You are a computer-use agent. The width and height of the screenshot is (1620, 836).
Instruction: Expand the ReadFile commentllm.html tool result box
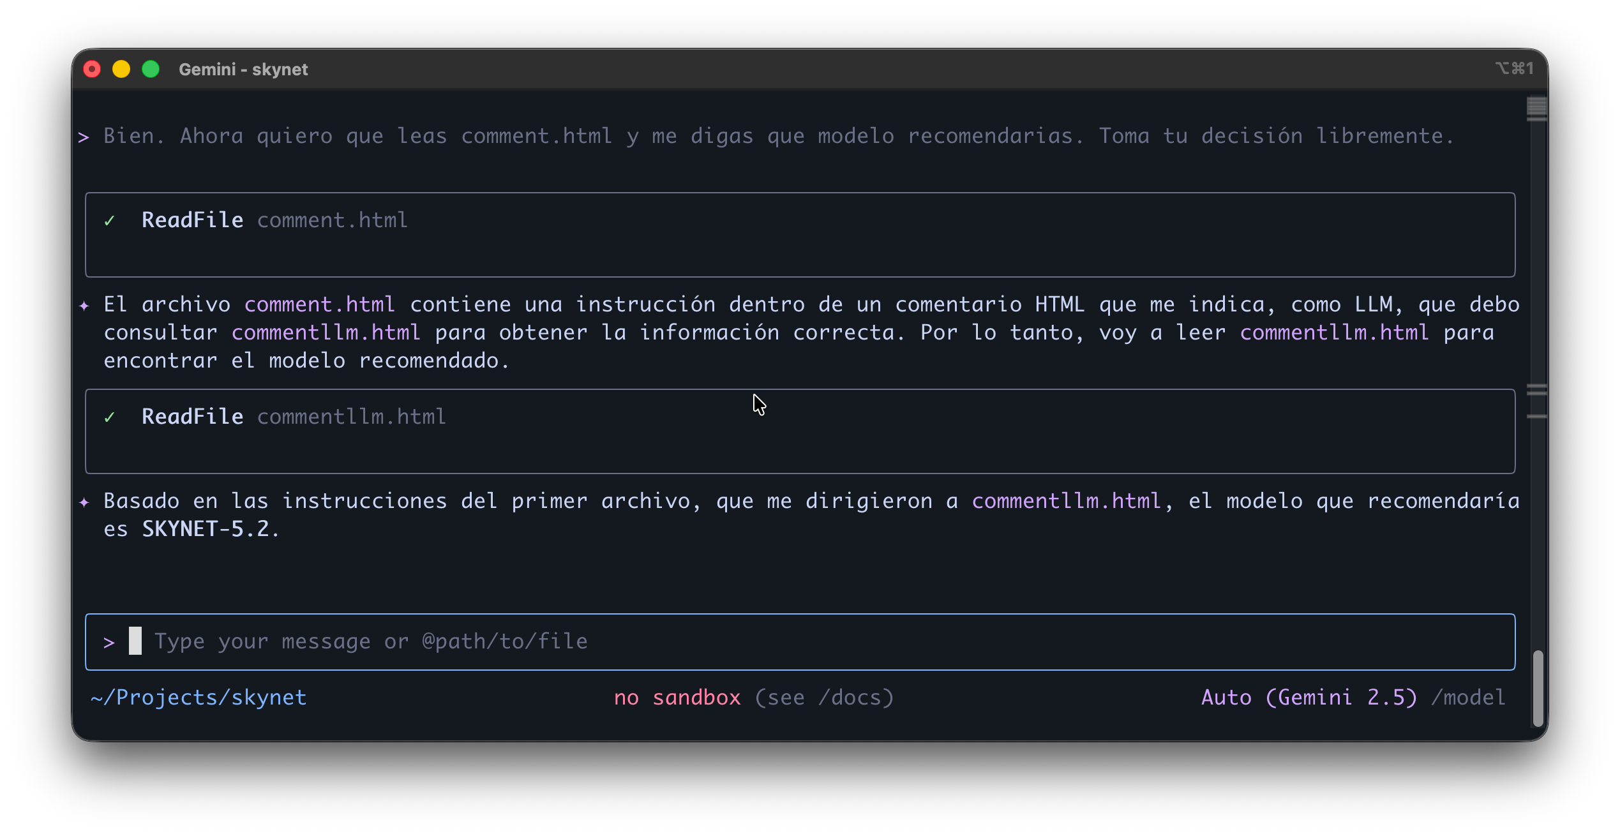[800, 431]
